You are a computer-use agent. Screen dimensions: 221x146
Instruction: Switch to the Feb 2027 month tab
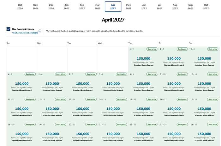click(x=82, y=7)
